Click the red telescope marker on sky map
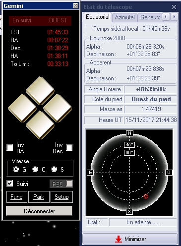Viewport: 181px width, 246px height. point(146,196)
